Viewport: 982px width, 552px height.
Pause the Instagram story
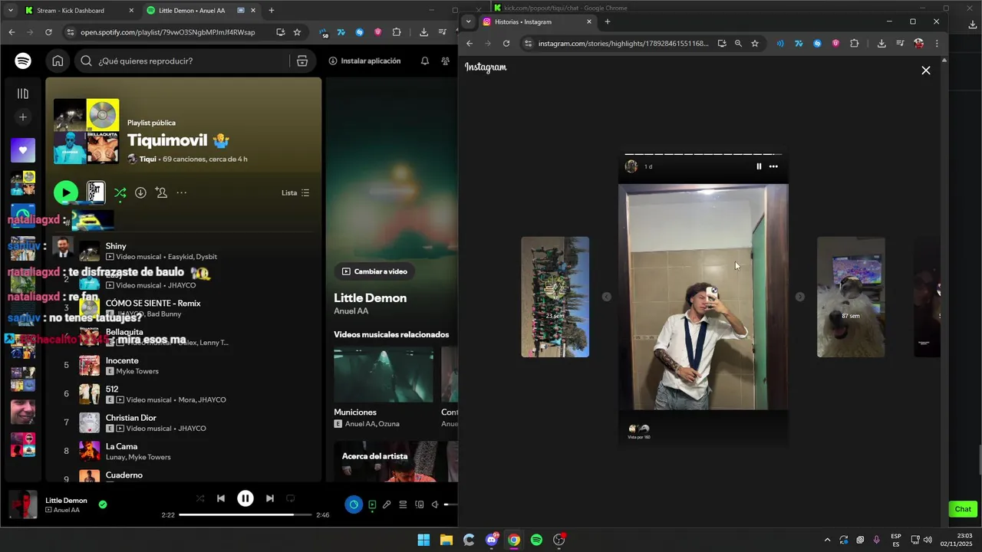coord(759,166)
